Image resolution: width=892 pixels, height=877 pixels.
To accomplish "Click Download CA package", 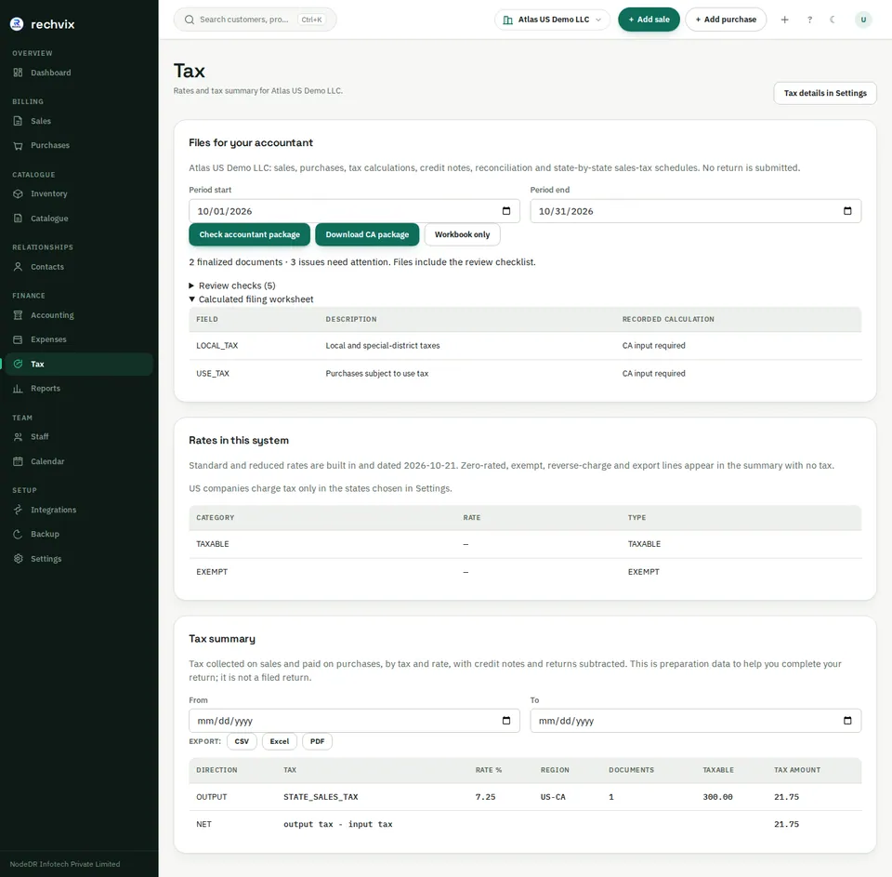I will click(x=367, y=234).
